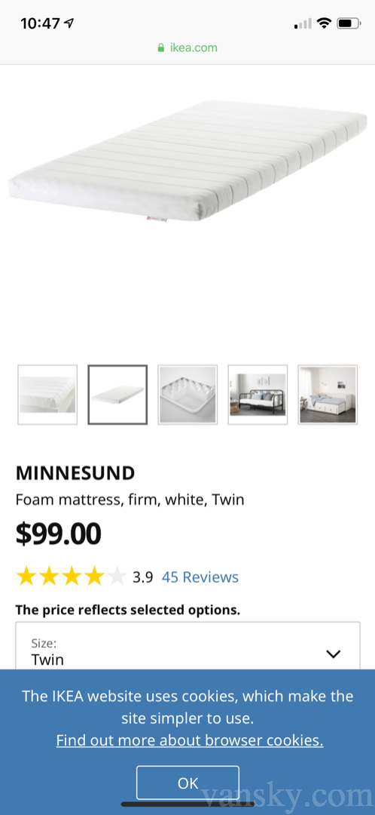The image size is (375, 815).
Task: Open the 45 Reviews link
Action: 200,577
